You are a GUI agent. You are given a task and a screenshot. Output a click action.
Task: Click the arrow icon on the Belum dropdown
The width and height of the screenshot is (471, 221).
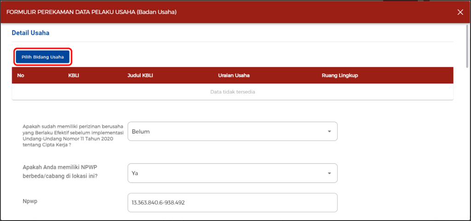(x=329, y=132)
